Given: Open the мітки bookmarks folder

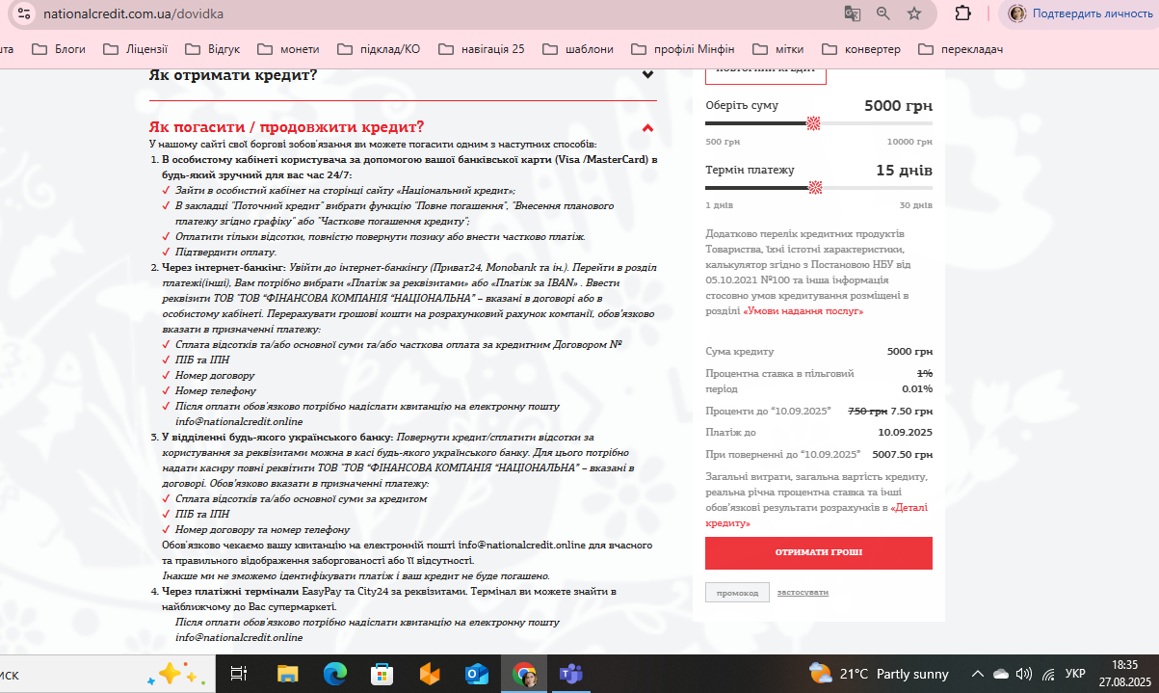Looking at the screenshot, I should click(x=778, y=49).
